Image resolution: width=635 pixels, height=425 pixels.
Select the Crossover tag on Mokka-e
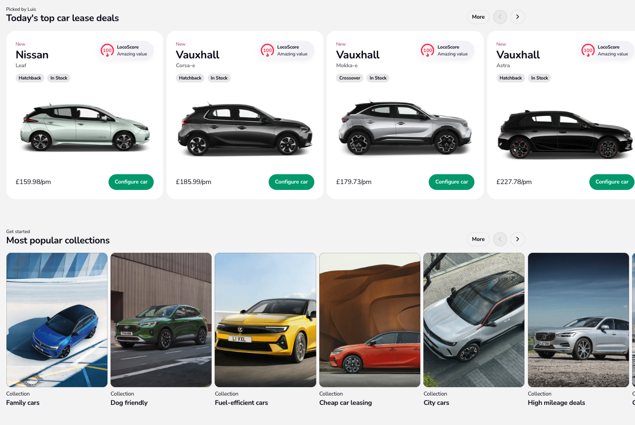click(350, 78)
